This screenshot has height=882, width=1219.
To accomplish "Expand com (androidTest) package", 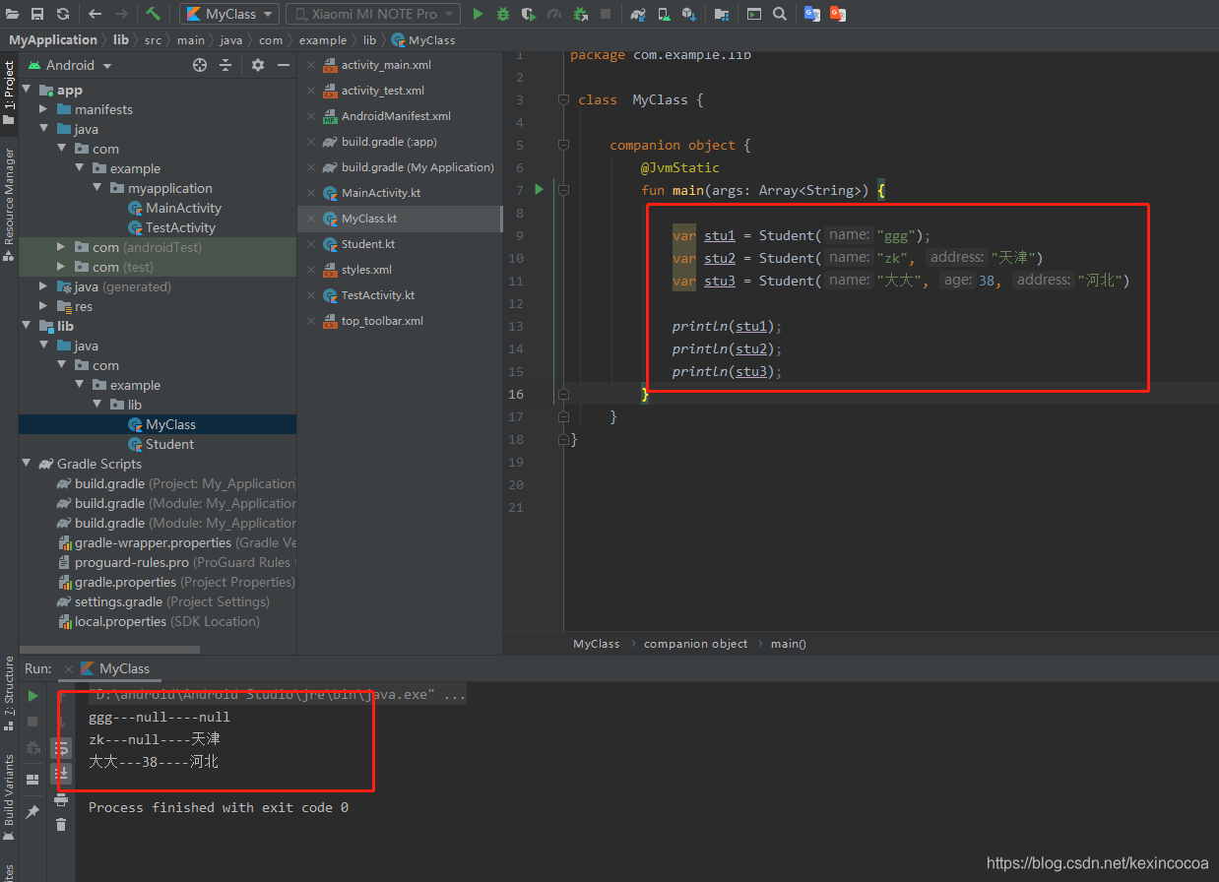I will [62, 247].
